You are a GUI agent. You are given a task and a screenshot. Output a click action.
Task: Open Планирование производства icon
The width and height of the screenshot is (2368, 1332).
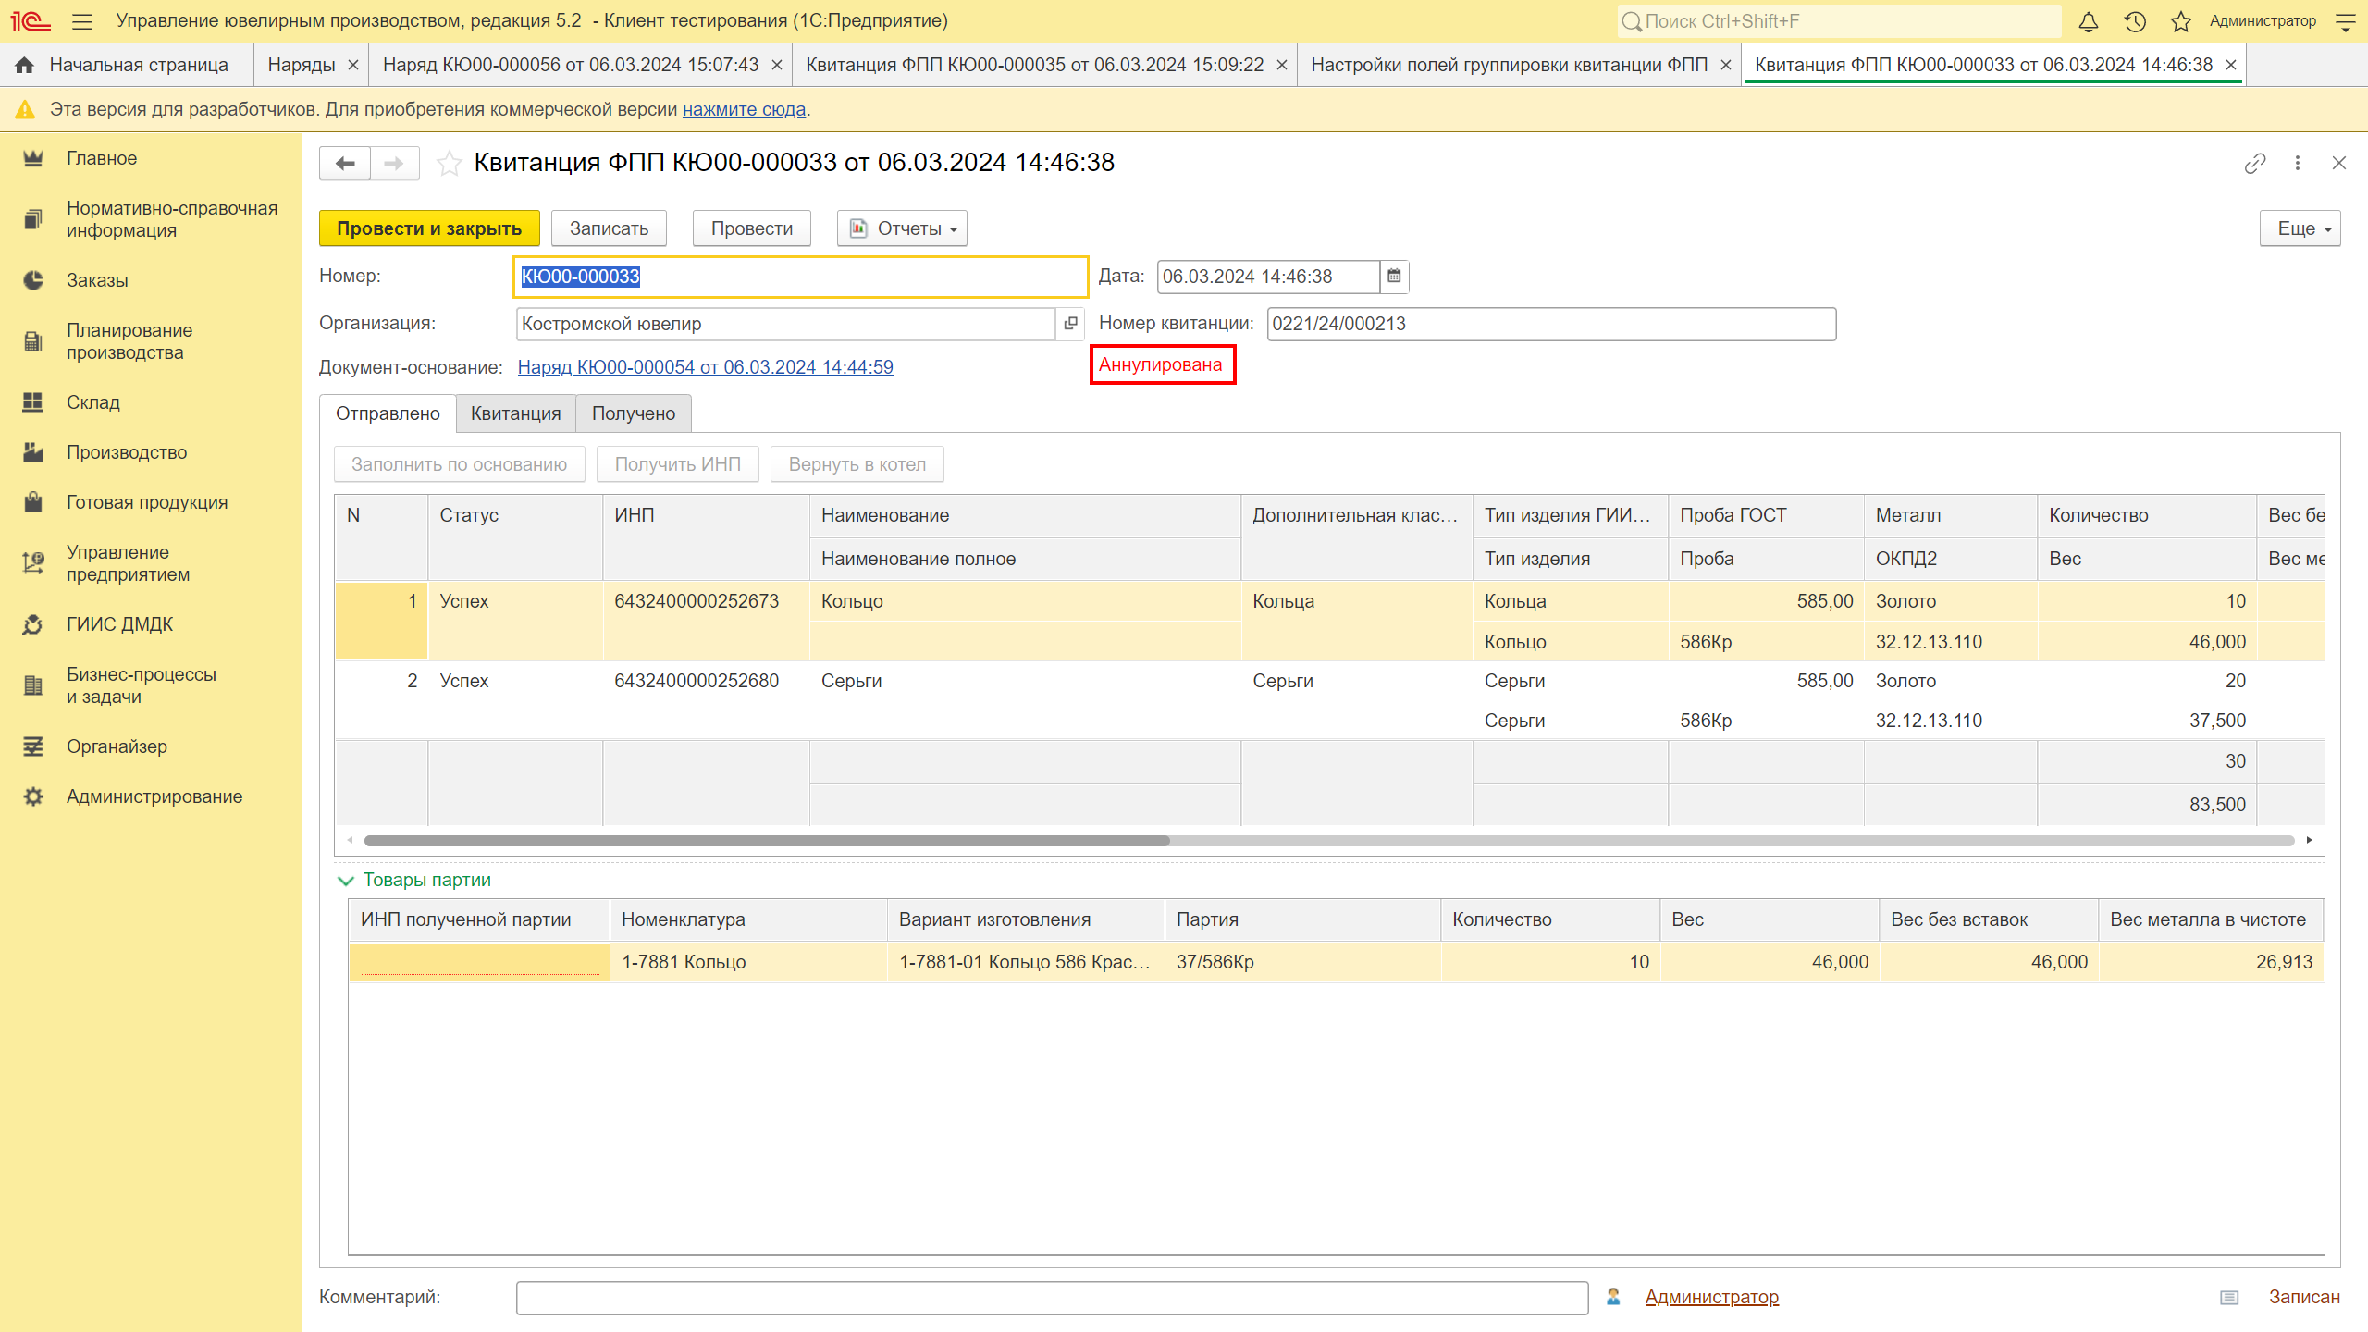(x=33, y=341)
